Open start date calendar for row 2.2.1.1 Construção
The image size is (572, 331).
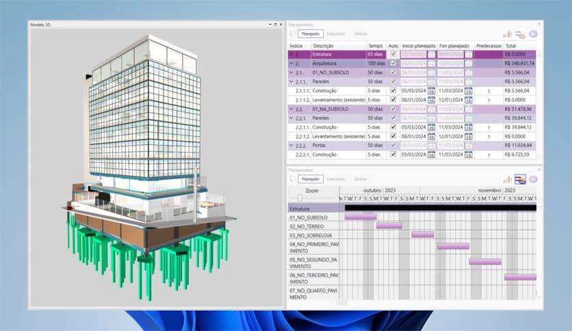(432, 127)
